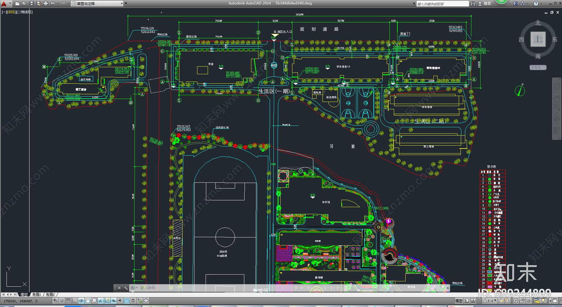This screenshot has height=307, width=562.
Task: Open the Autodesk 360 triangle icon
Action: click(x=522, y=4)
